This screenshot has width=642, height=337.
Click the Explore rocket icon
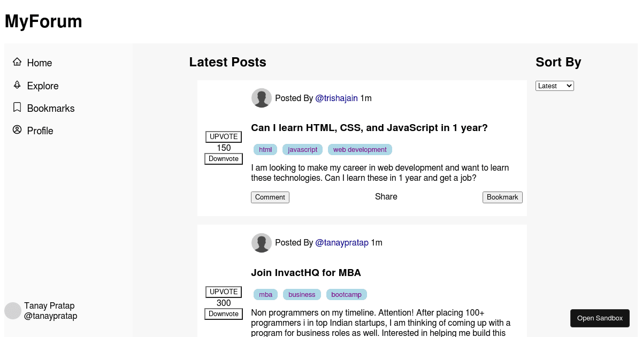point(17,85)
